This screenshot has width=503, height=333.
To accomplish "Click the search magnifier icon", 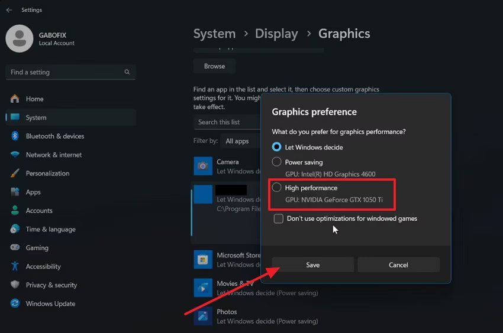I will tap(127, 72).
